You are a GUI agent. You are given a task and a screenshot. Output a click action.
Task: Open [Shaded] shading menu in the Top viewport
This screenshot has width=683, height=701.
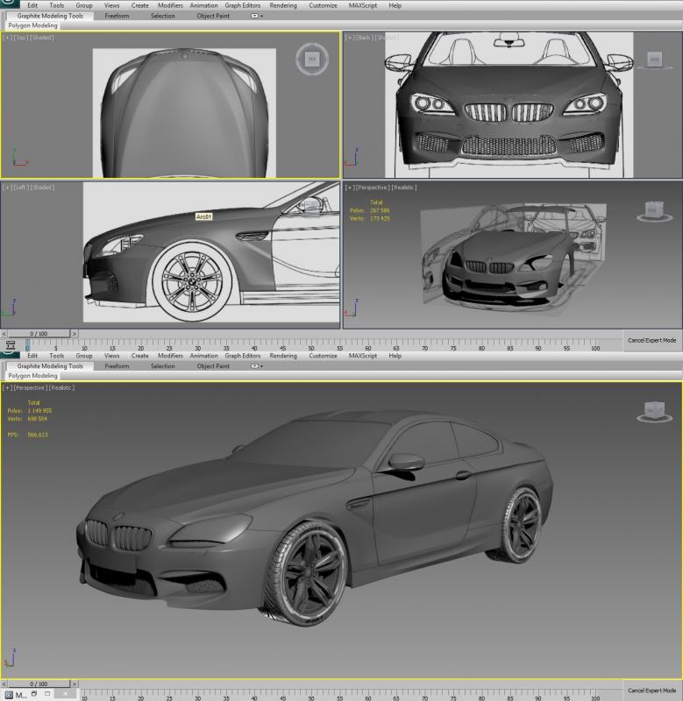point(41,38)
